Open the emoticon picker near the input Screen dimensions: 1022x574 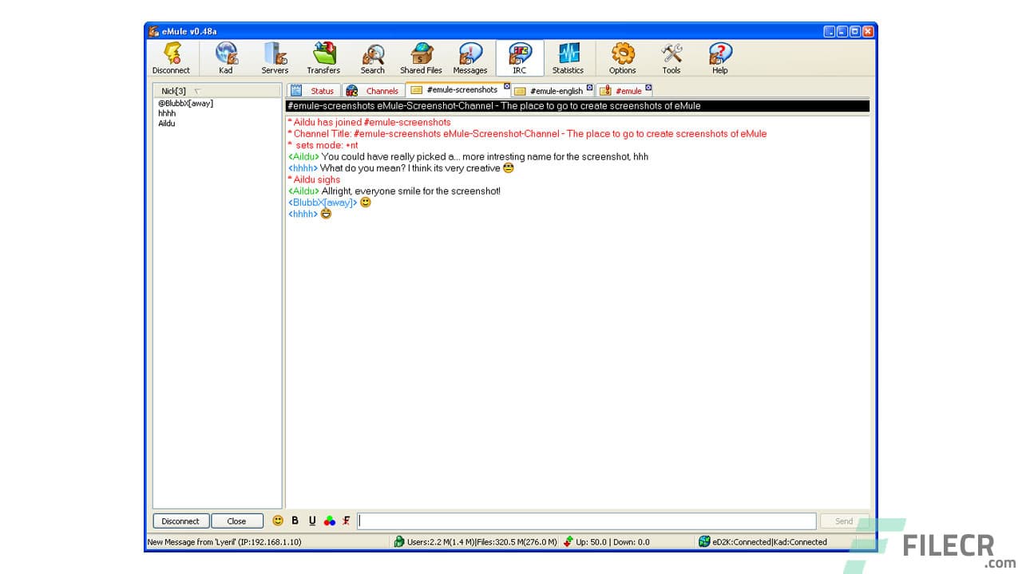pos(278,520)
